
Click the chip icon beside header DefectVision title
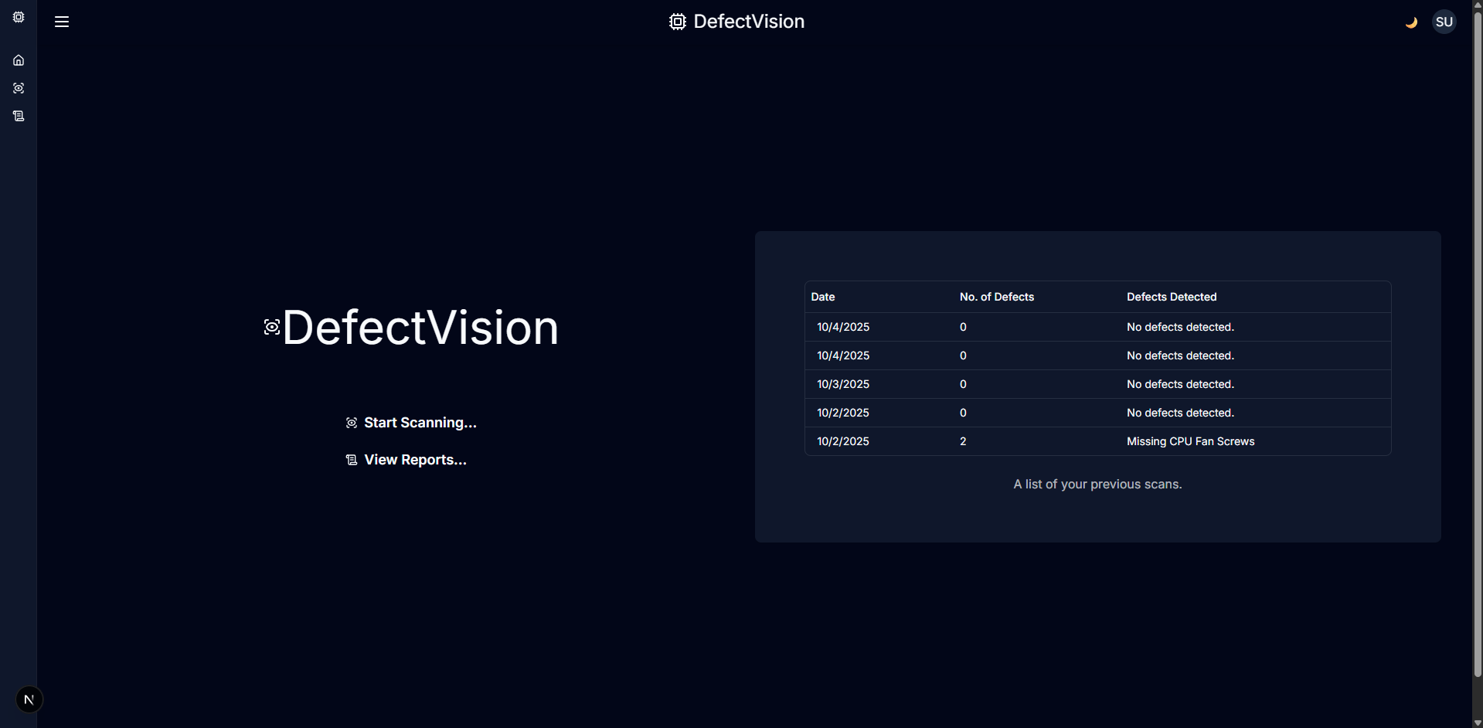[678, 22]
